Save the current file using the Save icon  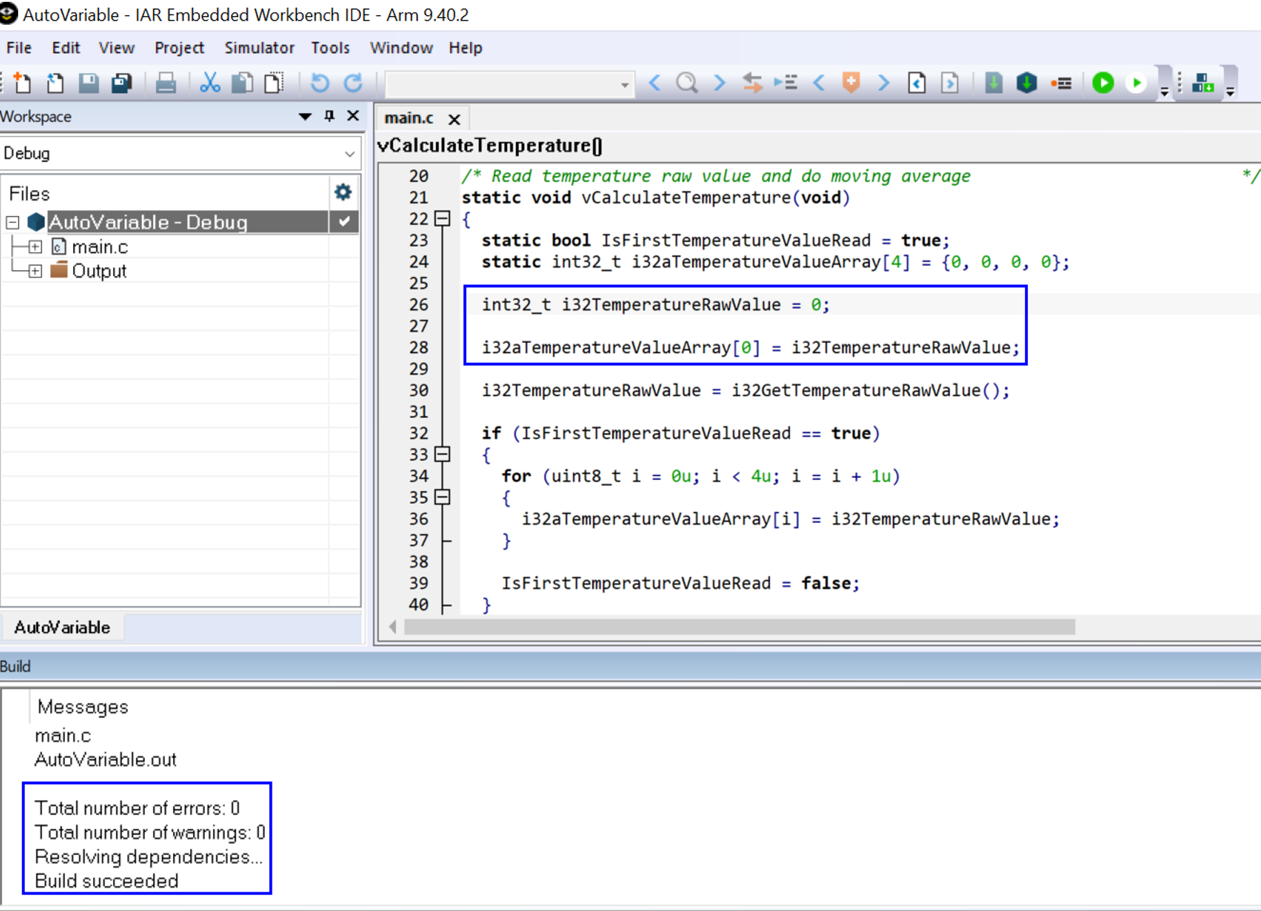tap(89, 83)
